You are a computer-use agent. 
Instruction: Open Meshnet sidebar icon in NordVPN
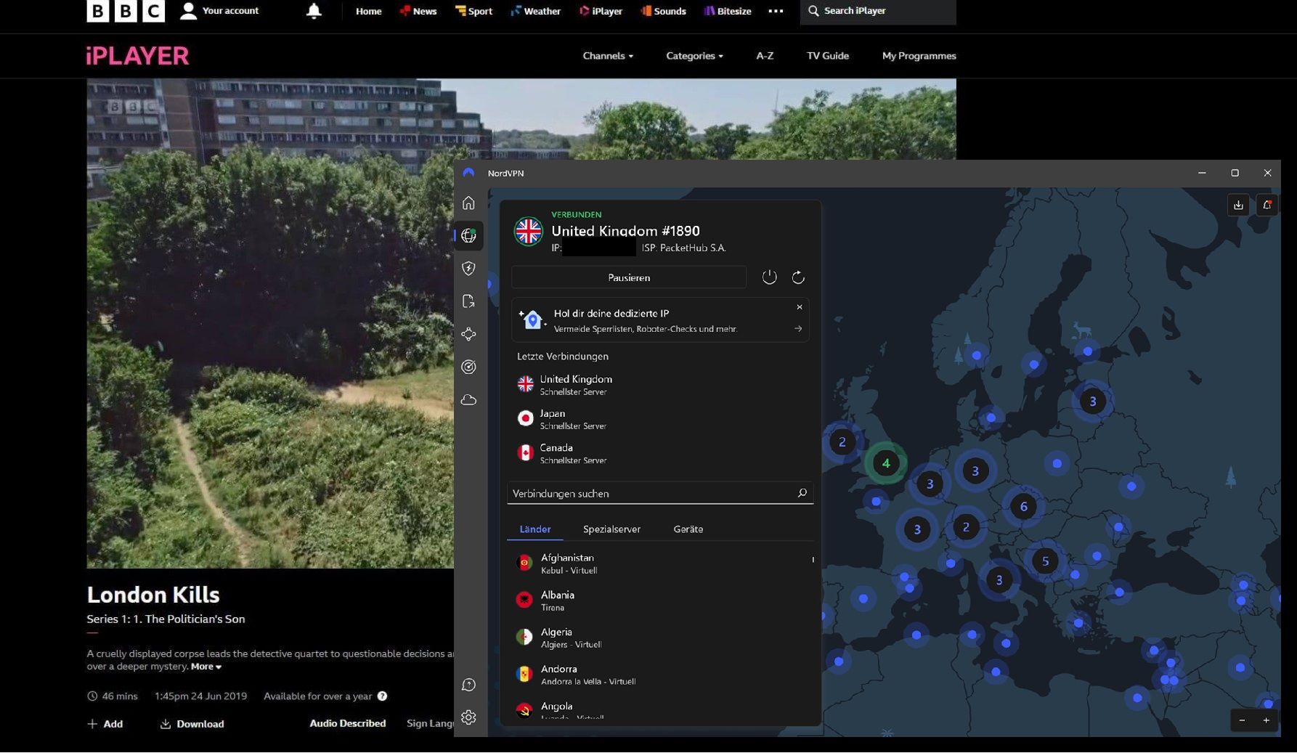(468, 334)
